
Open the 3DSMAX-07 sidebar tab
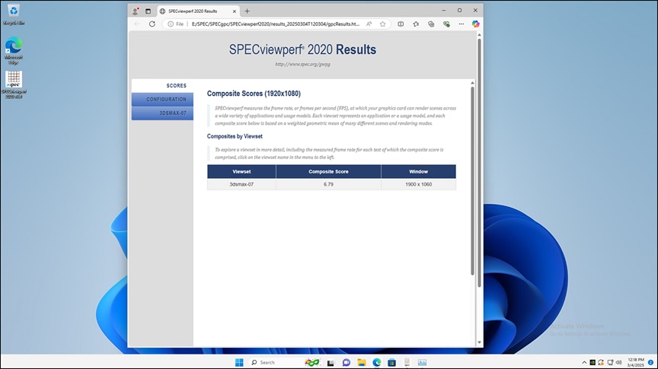(x=162, y=113)
